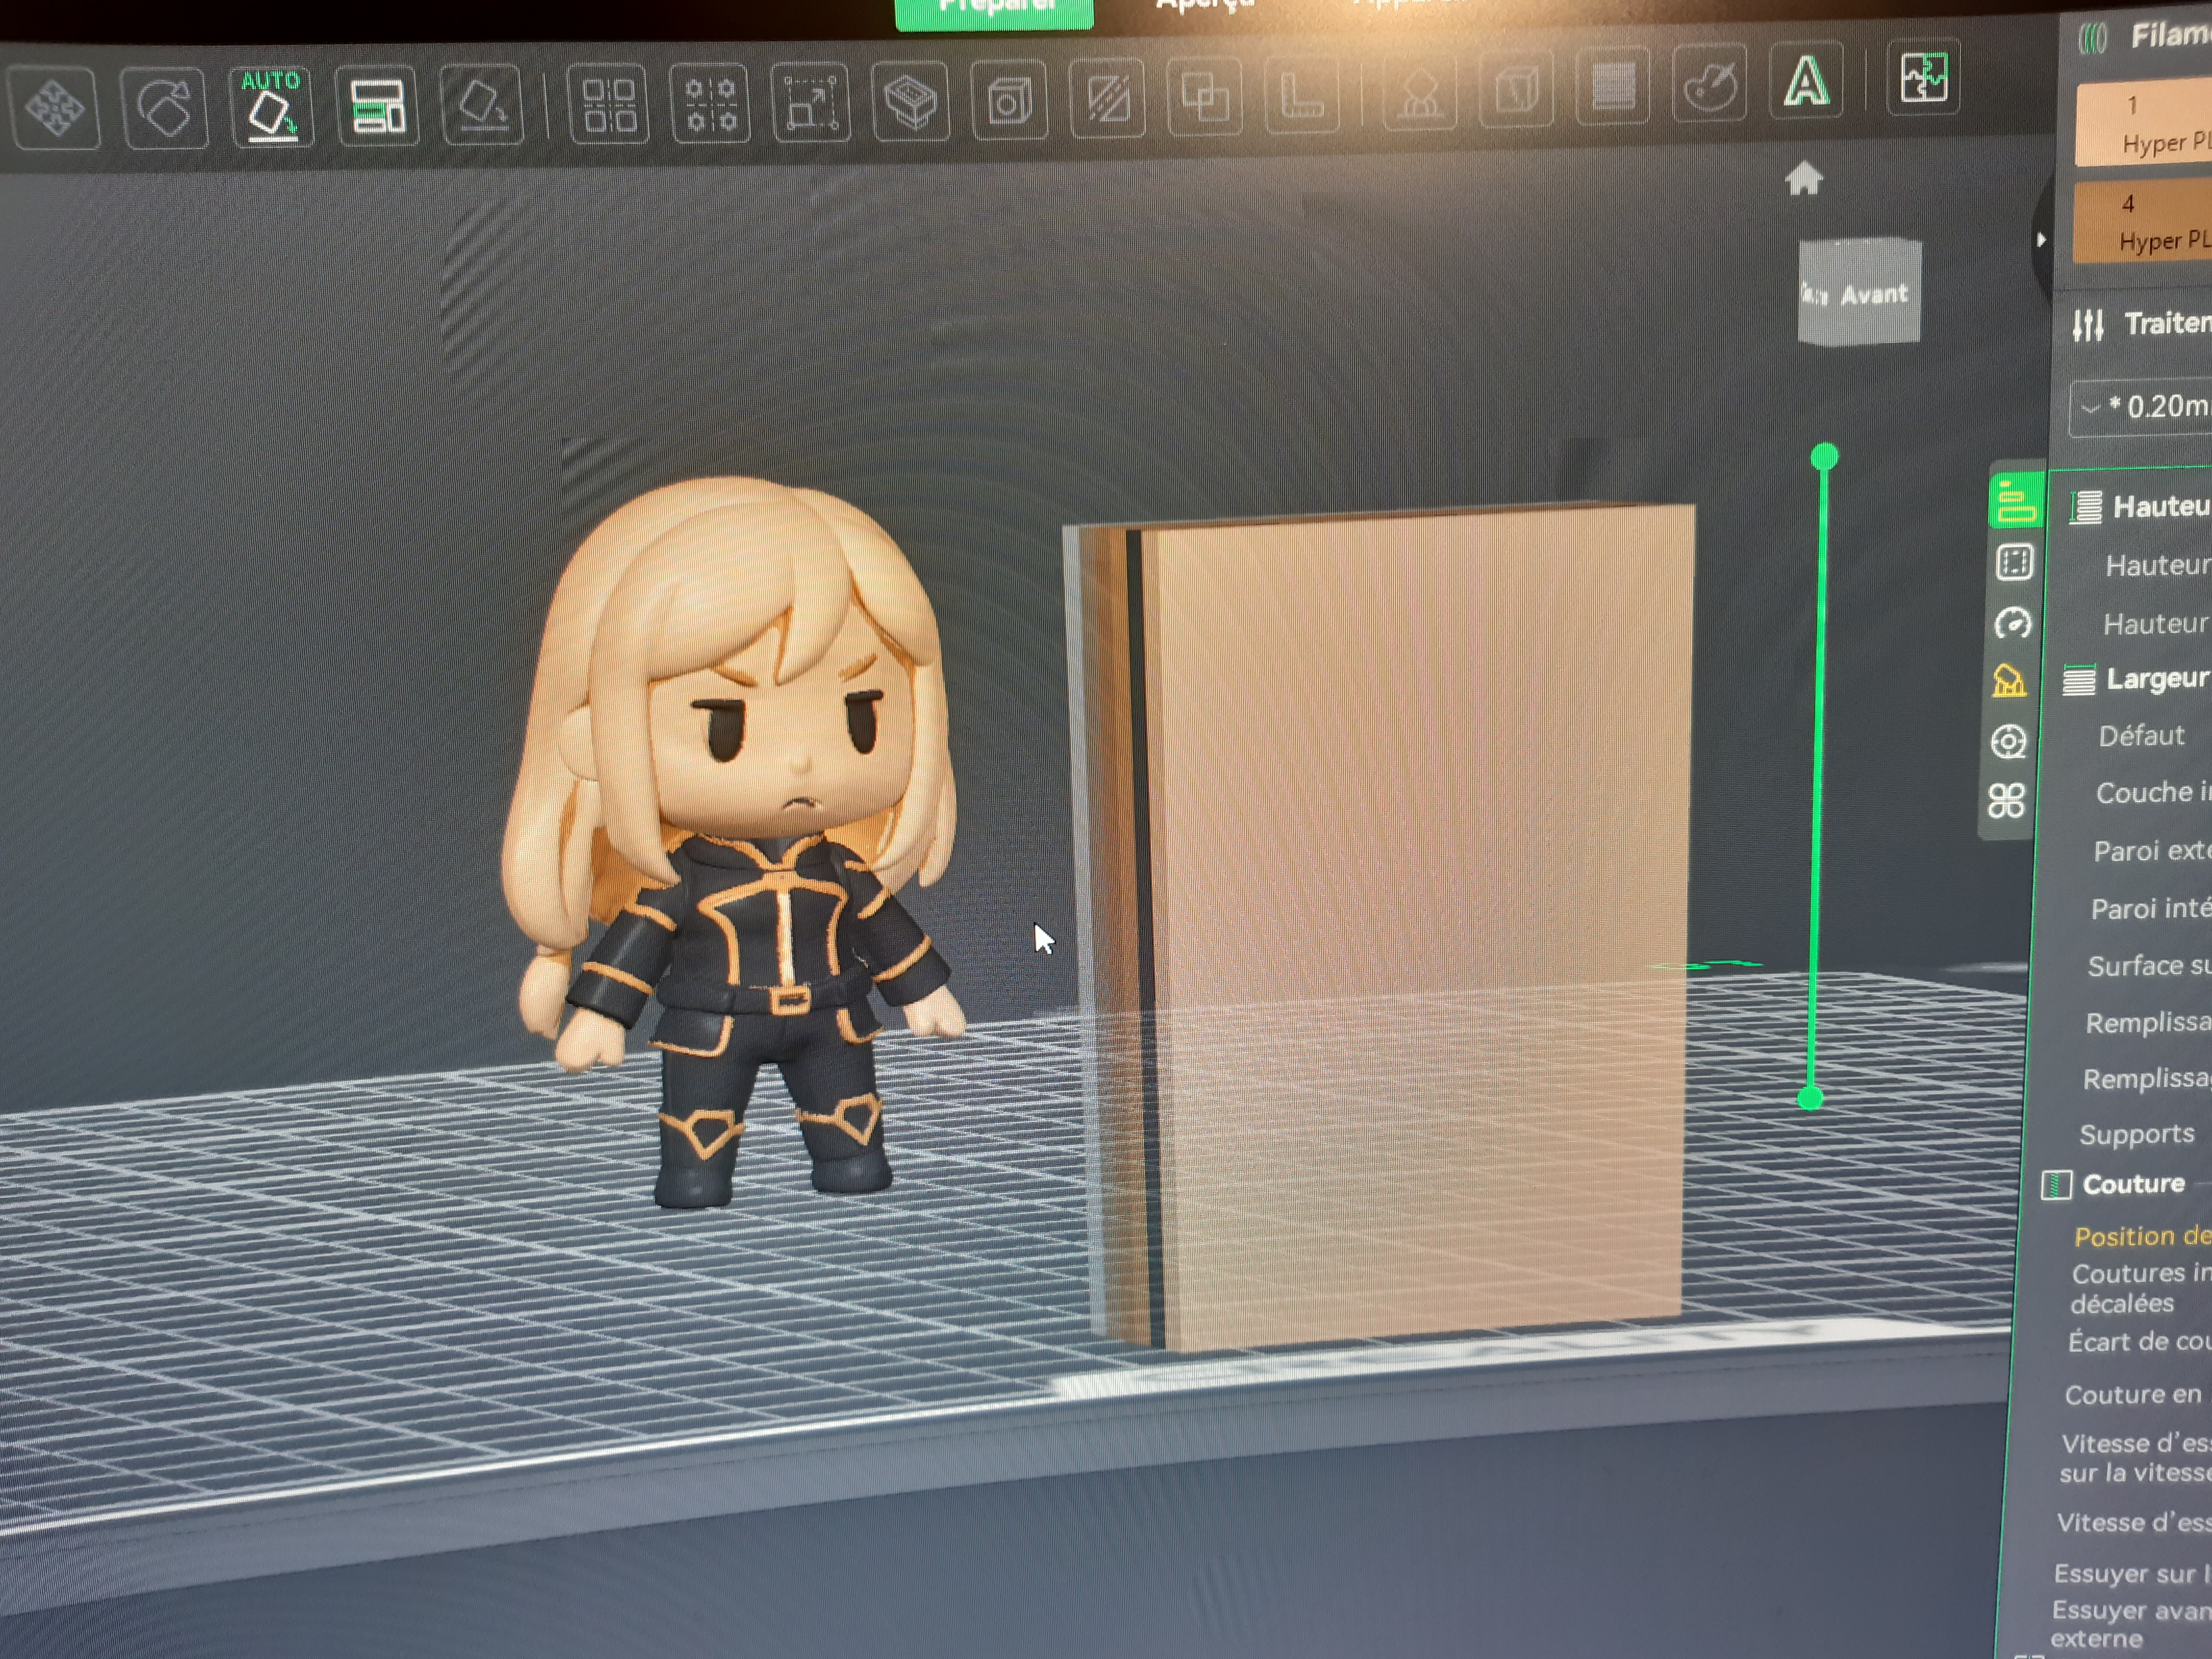This screenshot has width=2212, height=1659.
Task: Open the speed gauge settings tab icon
Action: pos(2012,623)
